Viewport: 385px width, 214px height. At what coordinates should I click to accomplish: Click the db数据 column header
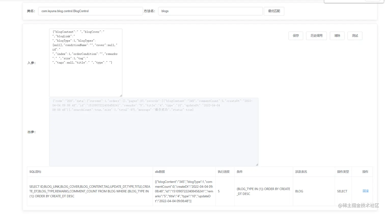click(184, 172)
